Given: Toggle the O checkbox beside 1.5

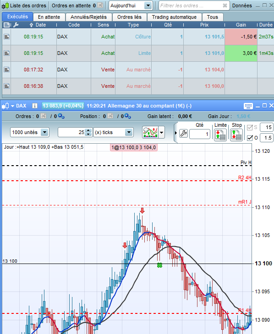Looking at the screenshot, I should 250,138.
